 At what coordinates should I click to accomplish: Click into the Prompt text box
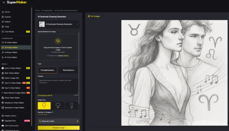click(58, 85)
